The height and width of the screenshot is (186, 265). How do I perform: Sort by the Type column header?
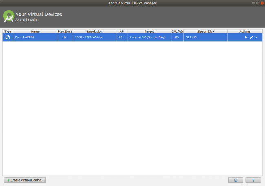point(8,31)
